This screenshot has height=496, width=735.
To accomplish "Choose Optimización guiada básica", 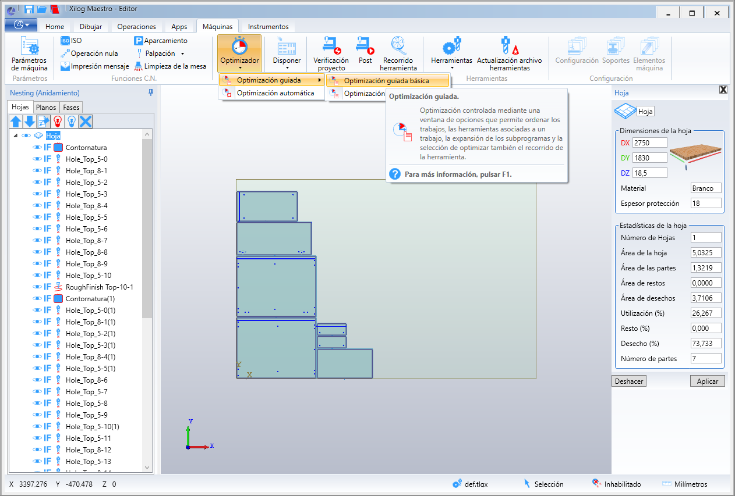I will pyautogui.click(x=388, y=81).
